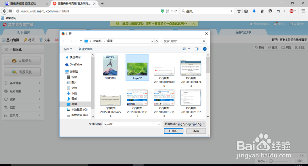
Task: Click the green shield icon in address bar
Action: click(x=162, y=11)
